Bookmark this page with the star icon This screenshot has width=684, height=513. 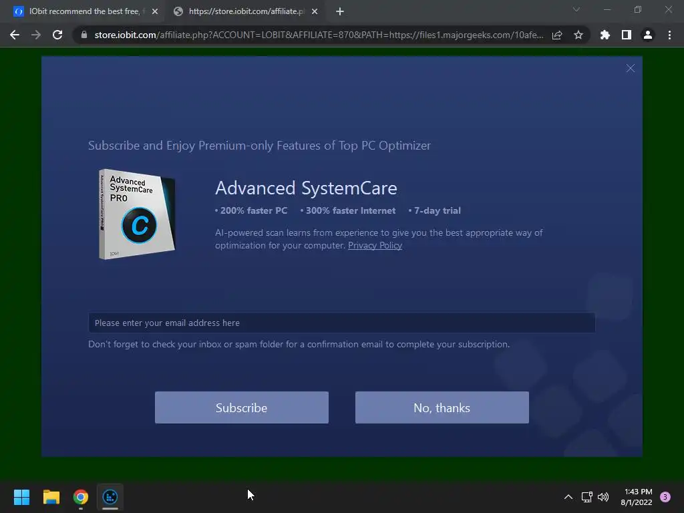coord(578,35)
